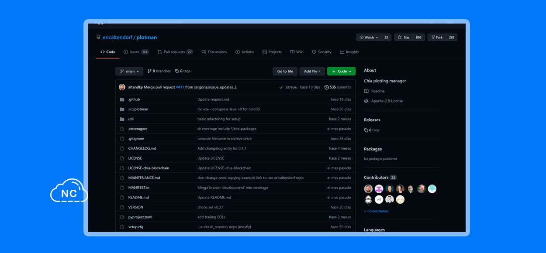Screen dimensions: 546x253
Task: Open Apache-2.0 License link
Action: tap(384, 101)
